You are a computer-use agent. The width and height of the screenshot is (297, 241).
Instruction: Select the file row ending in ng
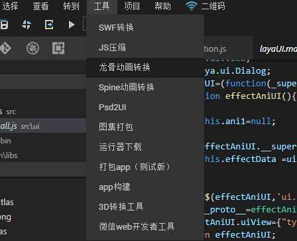click(43, 217)
